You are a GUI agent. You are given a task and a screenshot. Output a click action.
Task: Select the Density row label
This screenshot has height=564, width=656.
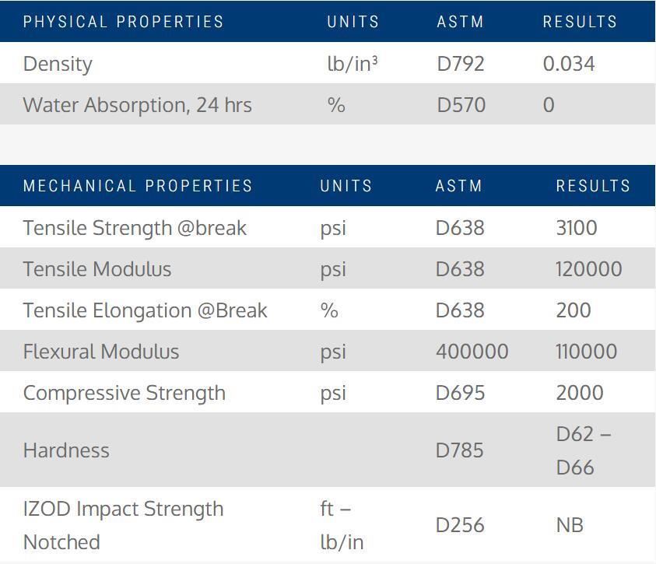pyautogui.click(x=58, y=64)
